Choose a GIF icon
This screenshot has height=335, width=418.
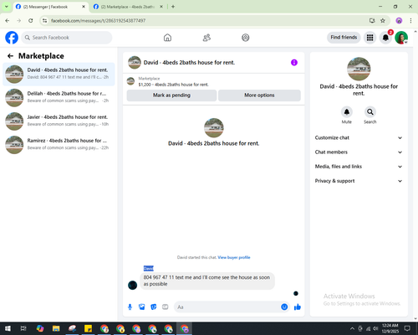coord(166,307)
